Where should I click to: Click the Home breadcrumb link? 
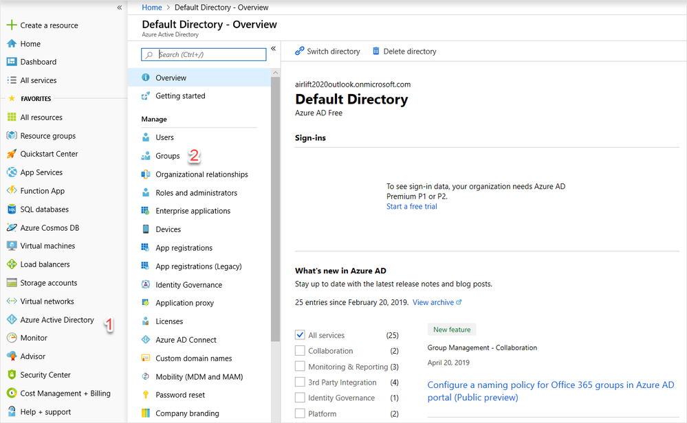(151, 7)
